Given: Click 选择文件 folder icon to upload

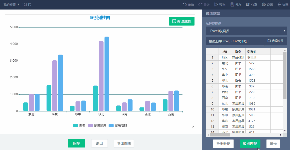Looking at the screenshot, I should (x=269, y=41).
